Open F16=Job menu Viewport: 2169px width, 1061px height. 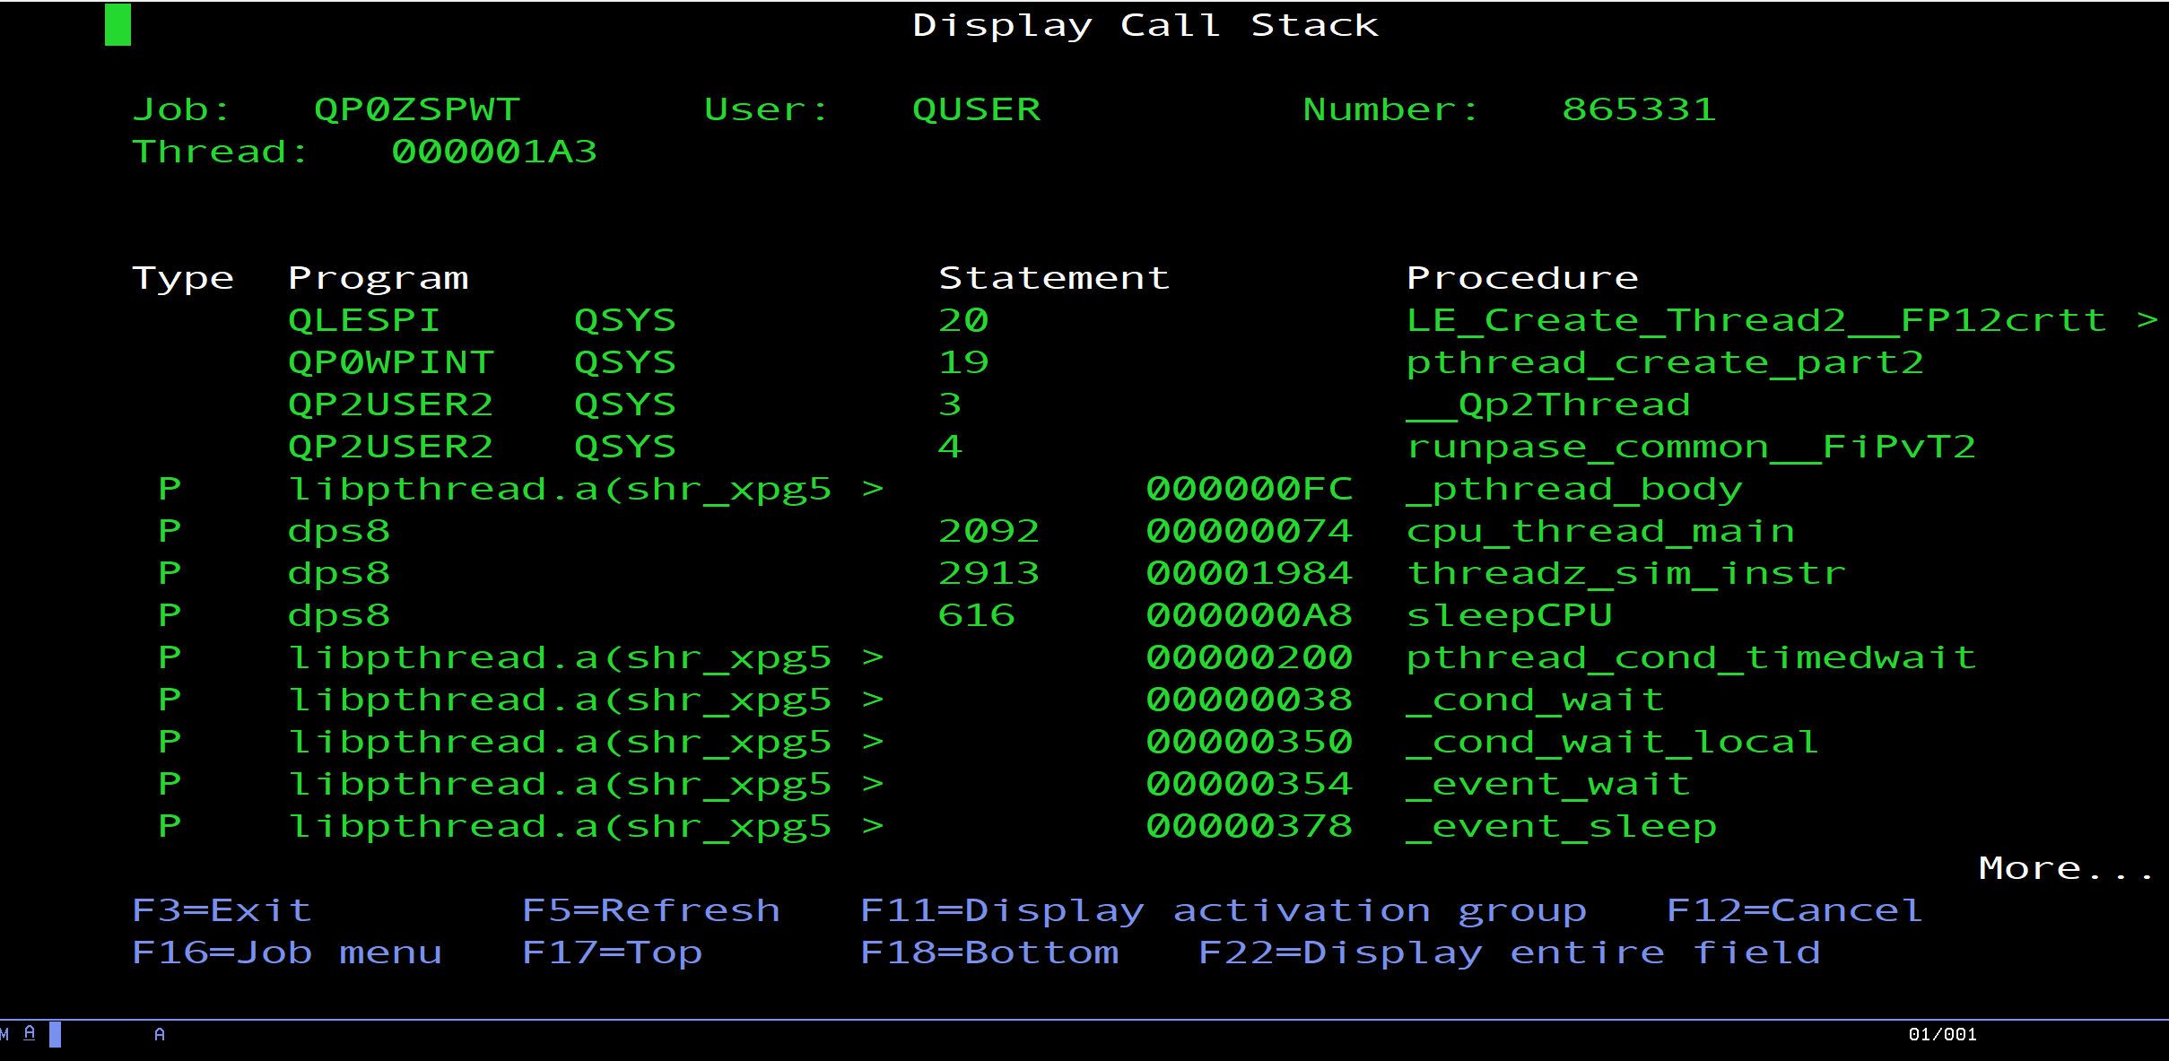(x=287, y=952)
